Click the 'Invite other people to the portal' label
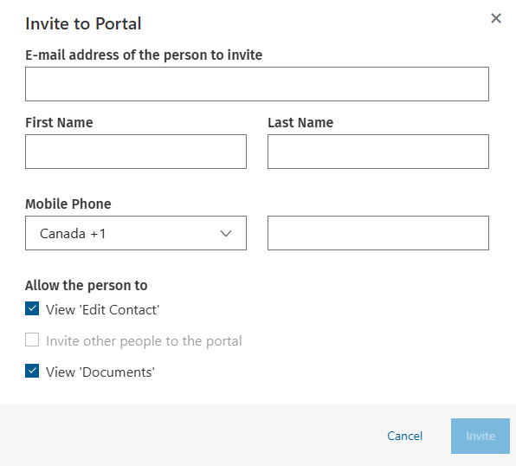 (x=144, y=341)
